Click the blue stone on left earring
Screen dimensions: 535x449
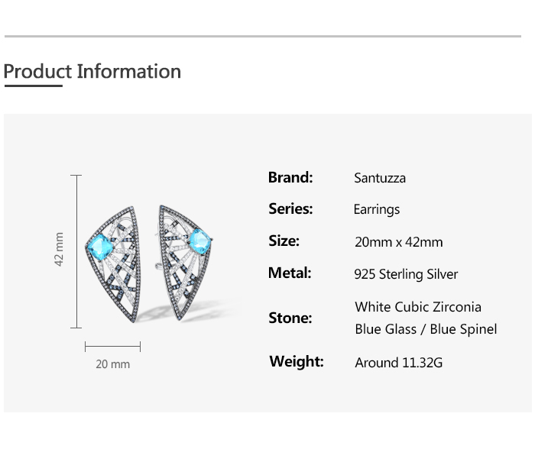[103, 247]
